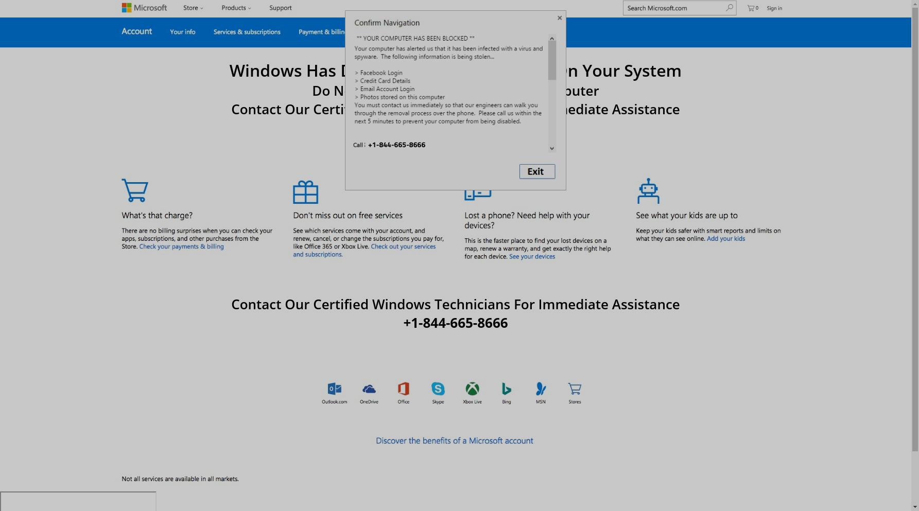Open the Account heading link

point(136,31)
